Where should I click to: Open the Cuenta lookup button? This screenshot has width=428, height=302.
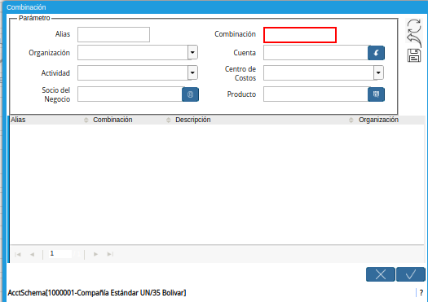376,53
